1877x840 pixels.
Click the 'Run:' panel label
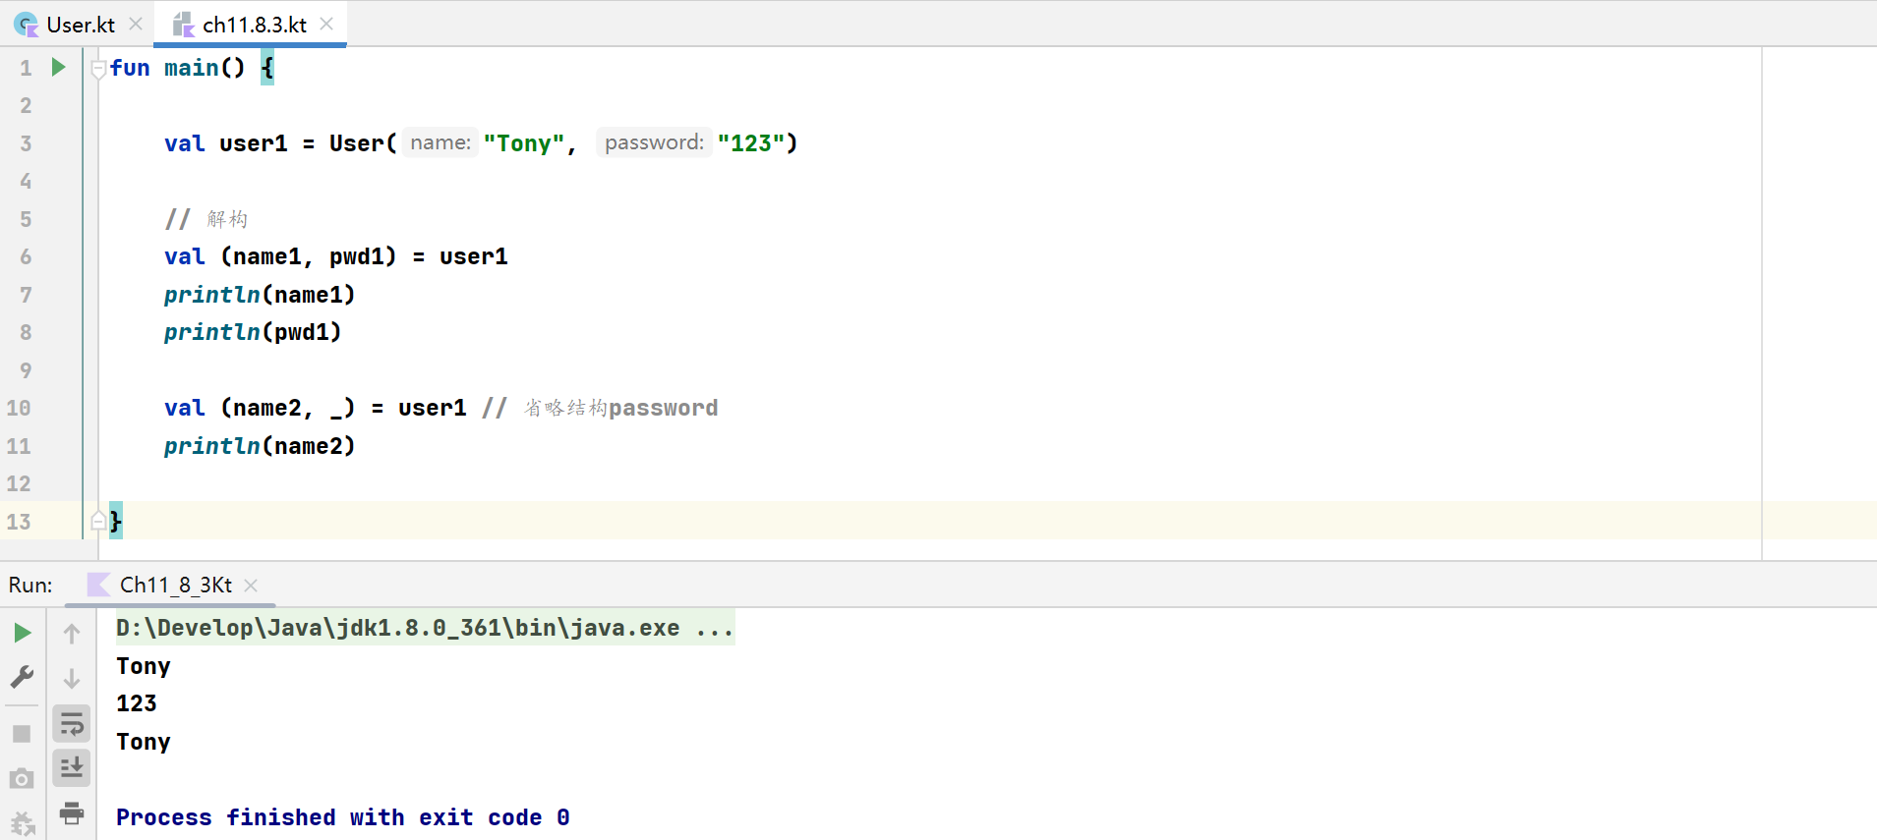[x=30, y=585]
